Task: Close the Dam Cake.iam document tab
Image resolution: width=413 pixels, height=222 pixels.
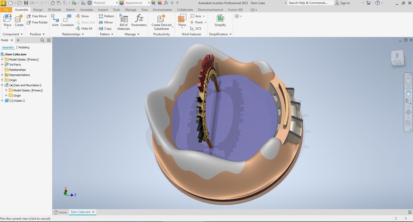Action: point(93,212)
